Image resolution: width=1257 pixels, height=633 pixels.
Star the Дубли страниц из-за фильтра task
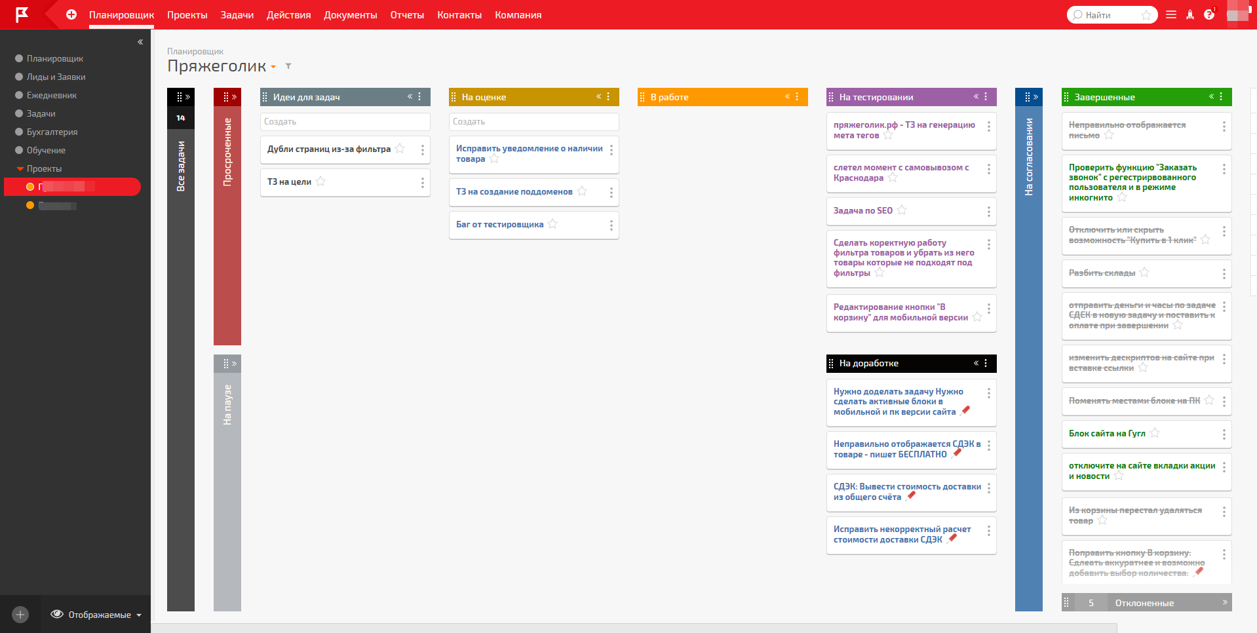[400, 149]
